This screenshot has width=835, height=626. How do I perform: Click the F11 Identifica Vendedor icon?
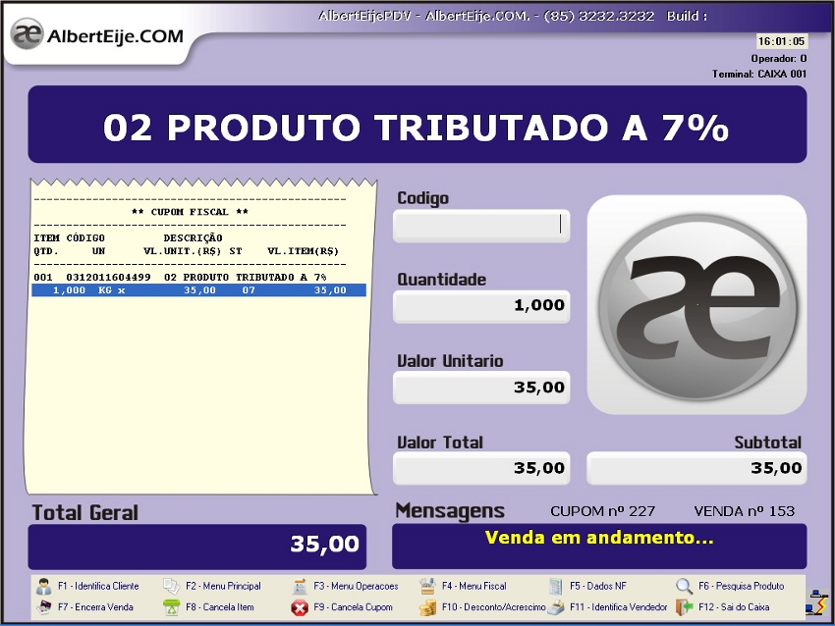point(555,606)
